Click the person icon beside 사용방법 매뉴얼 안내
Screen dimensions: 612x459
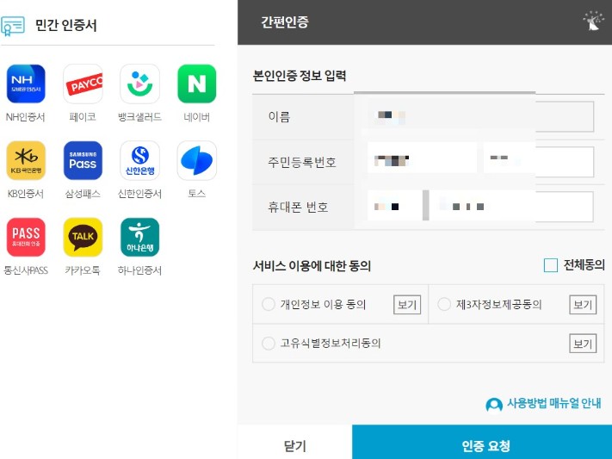tap(494, 405)
